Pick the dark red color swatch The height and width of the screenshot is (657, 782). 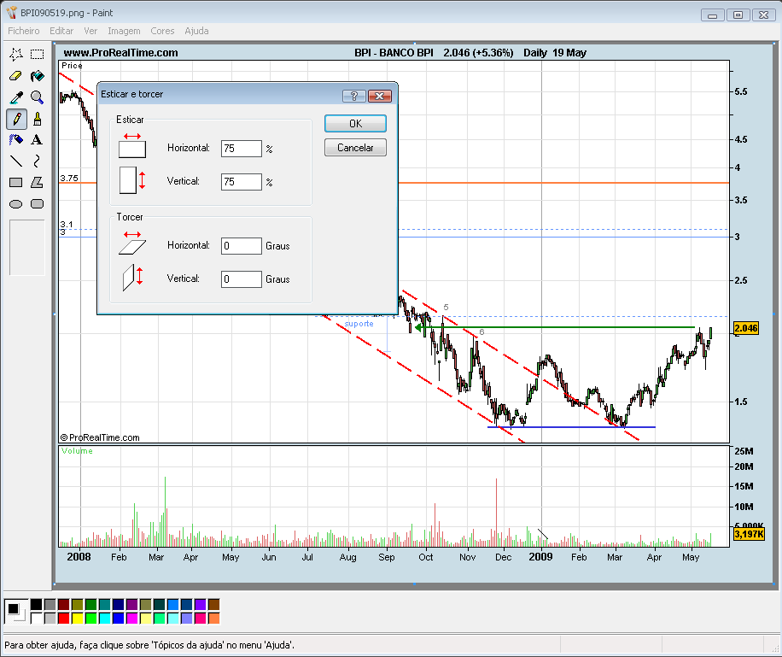click(63, 605)
